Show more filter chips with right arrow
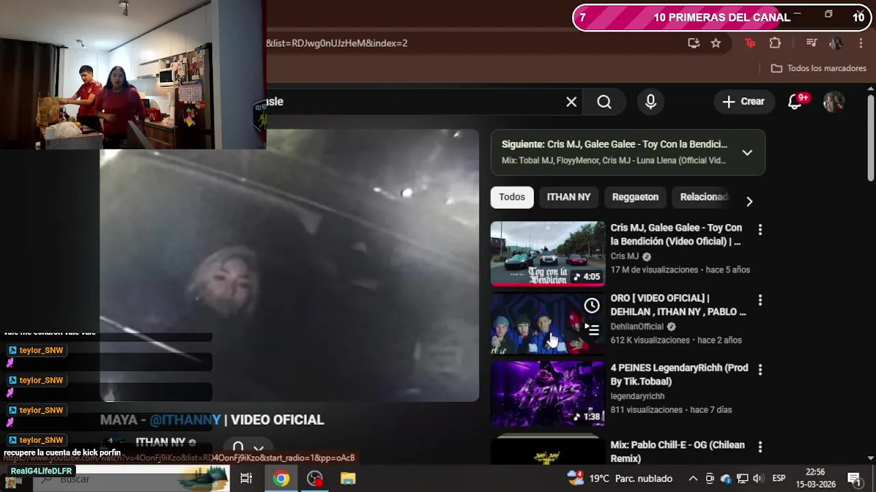 (749, 202)
